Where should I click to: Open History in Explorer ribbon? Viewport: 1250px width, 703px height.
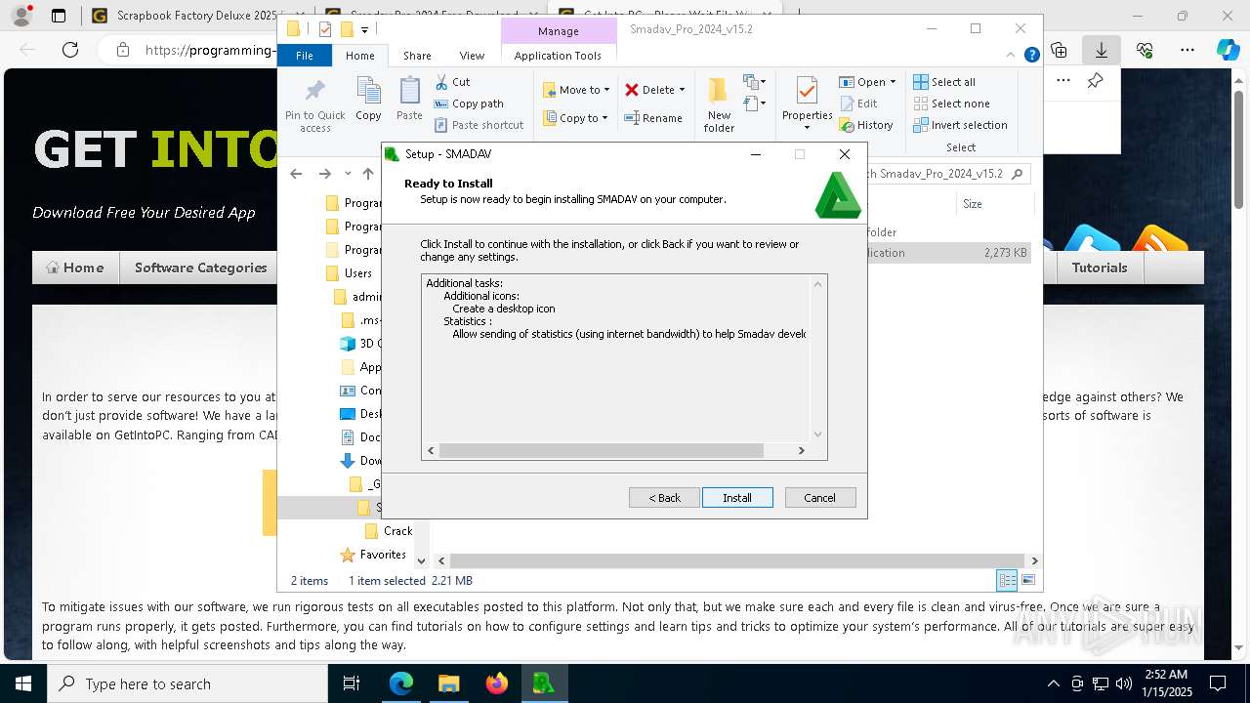866,125
